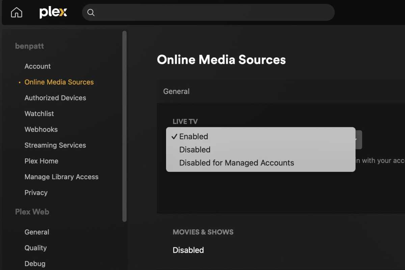This screenshot has width=405, height=270.
Task: Open Manage Library Access
Action: [x=61, y=177]
